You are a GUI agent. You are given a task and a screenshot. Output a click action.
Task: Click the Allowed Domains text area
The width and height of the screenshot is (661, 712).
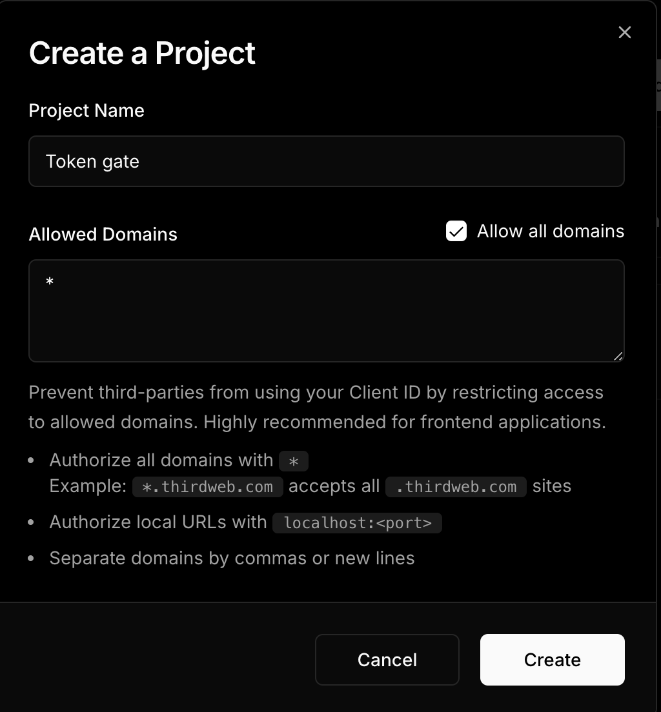[326, 311]
